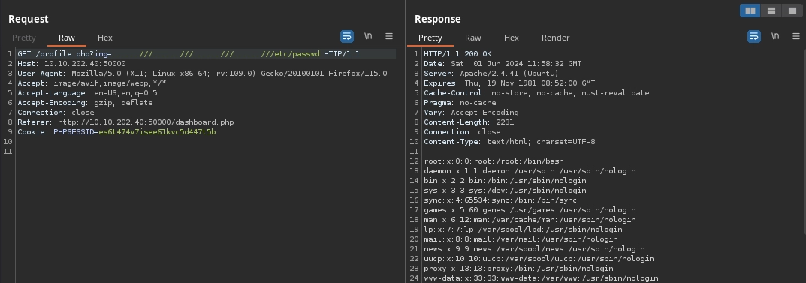This screenshot has height=283, width=806.
Task: Click the Server: Apache/2.4.41 header
Action: pyautogui.click(x=491, y=74)
